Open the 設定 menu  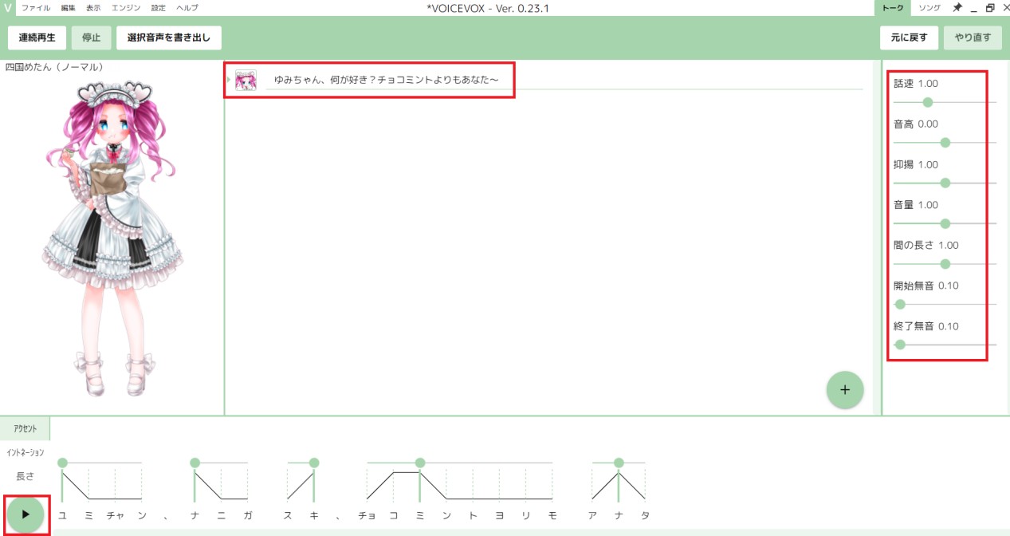pos(159,8)
